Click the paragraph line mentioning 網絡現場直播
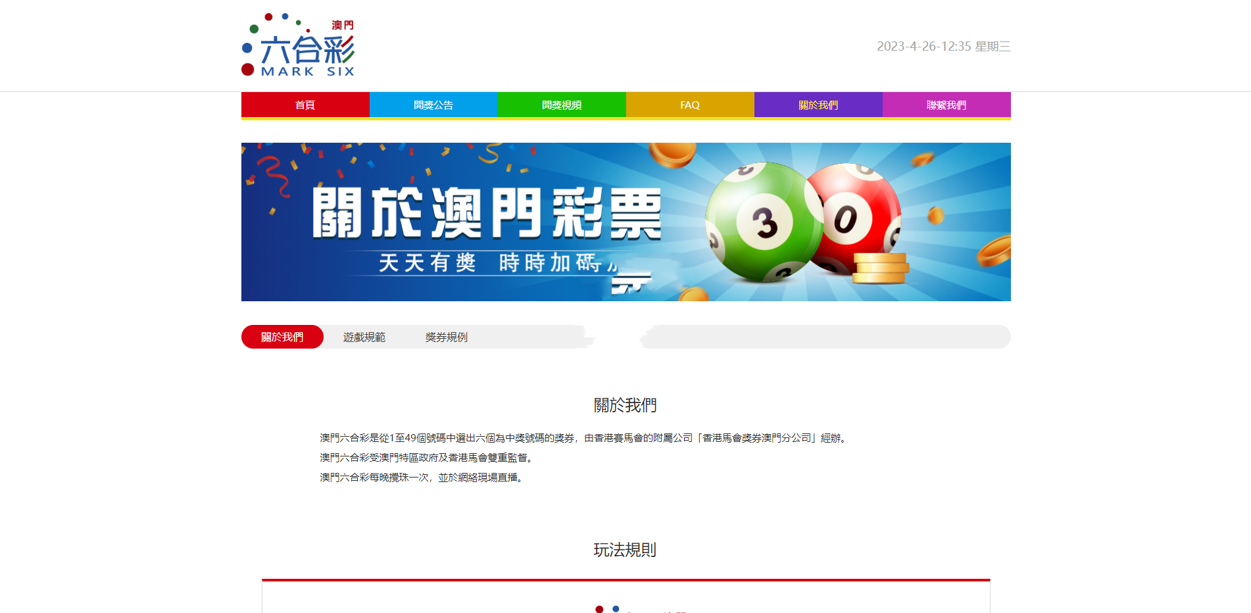This screenshot has width=1251, height=613. tap(422, 478)
